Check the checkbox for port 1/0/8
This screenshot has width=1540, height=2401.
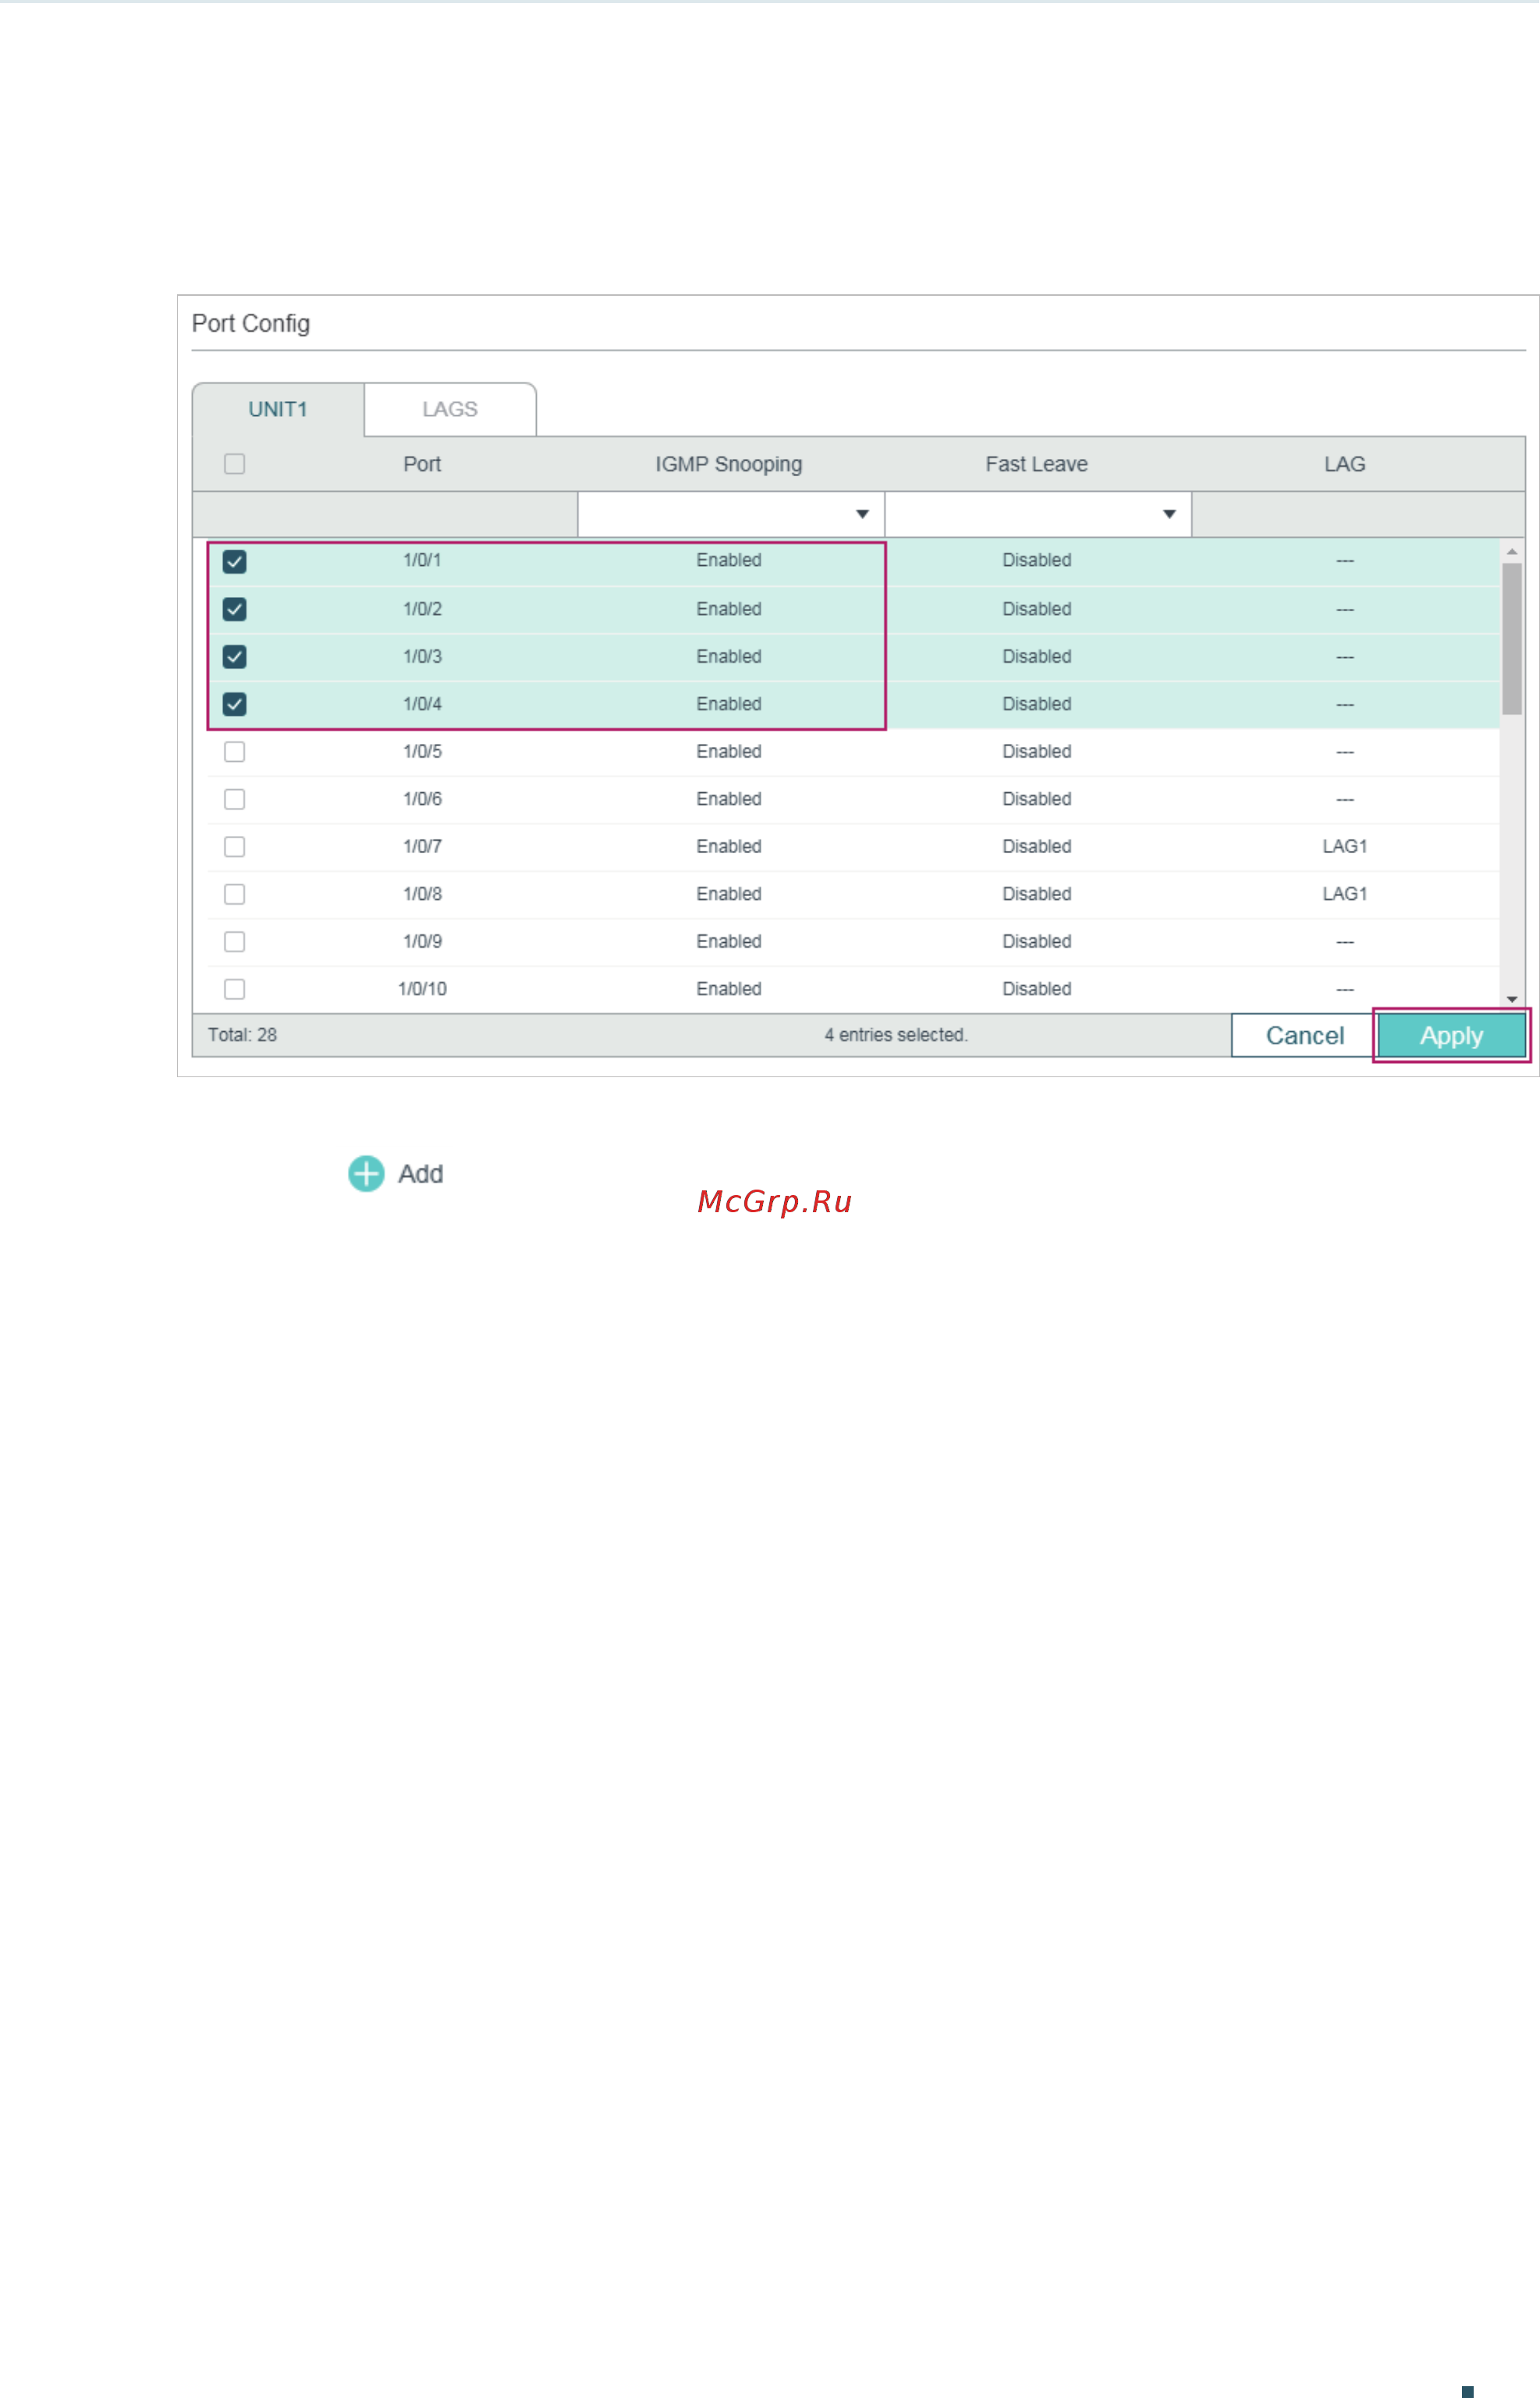pos(235,895)
